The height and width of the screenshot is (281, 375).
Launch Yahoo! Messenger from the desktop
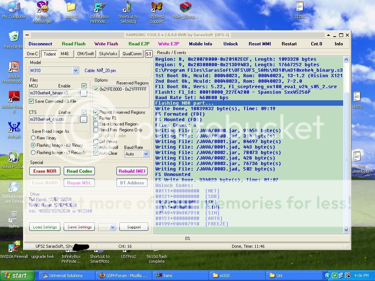(42, 12)
